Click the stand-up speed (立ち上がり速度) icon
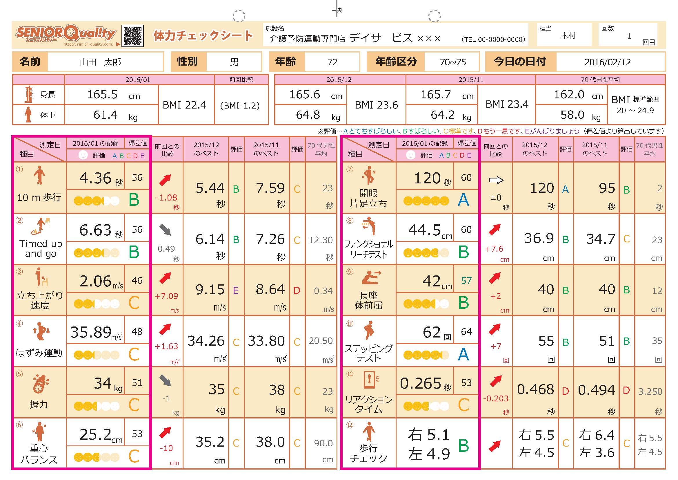Viewport: 678px width, 480px height. coord(41,277)
